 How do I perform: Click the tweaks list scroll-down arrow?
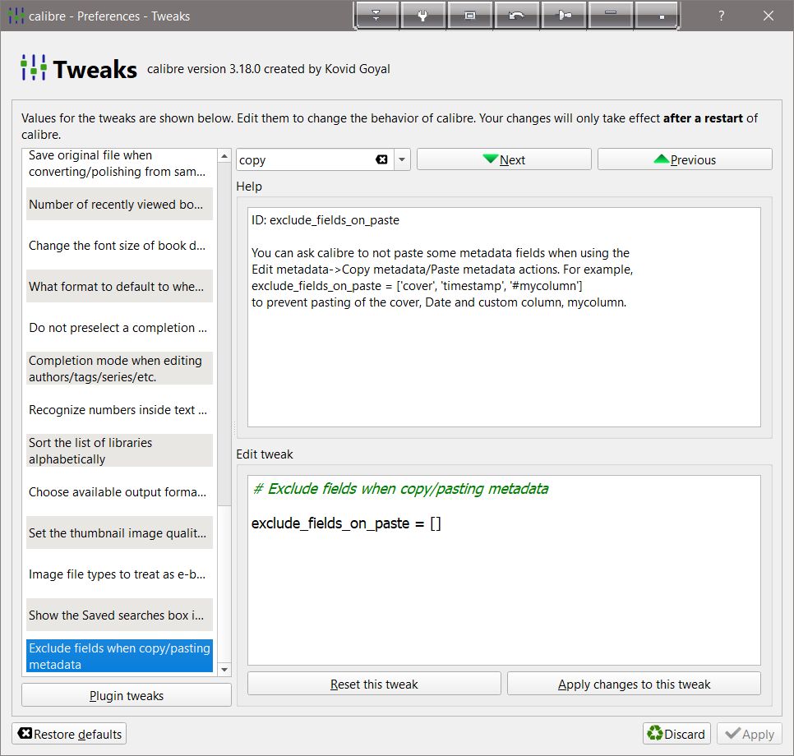[x=224, y=670]
